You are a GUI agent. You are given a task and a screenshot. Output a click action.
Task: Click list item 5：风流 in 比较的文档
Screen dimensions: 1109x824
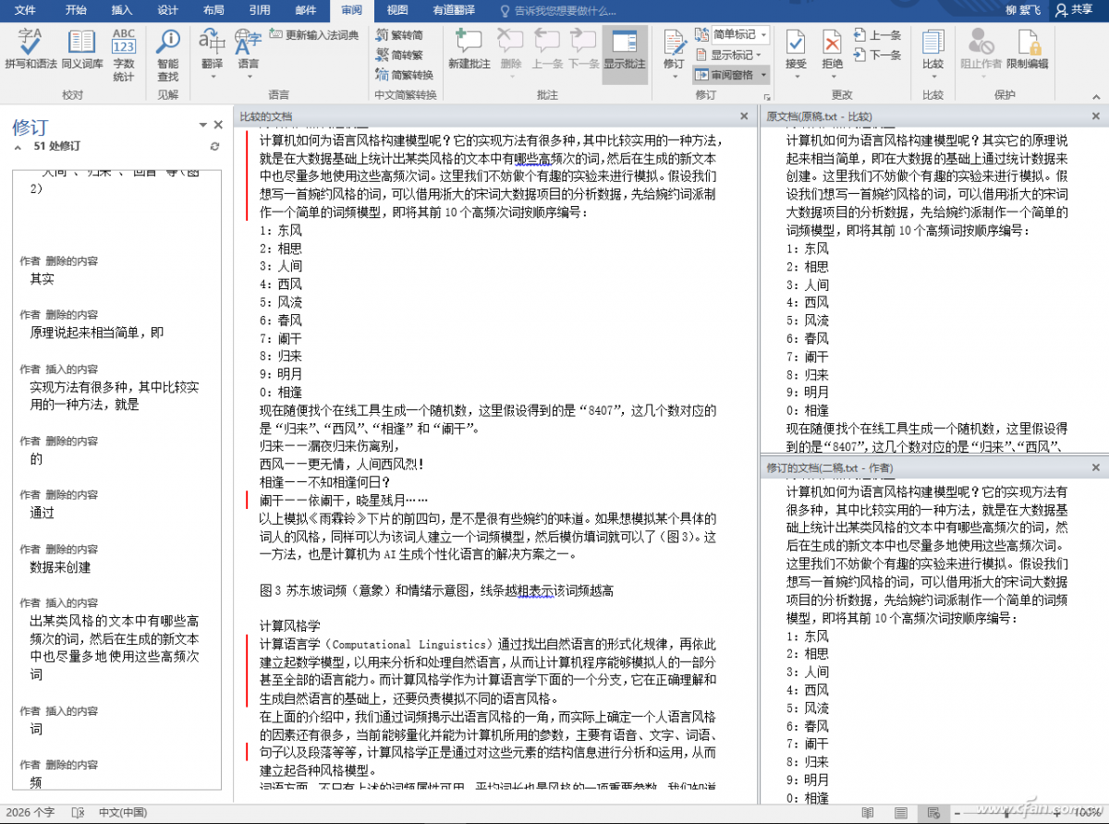(281, 302)
